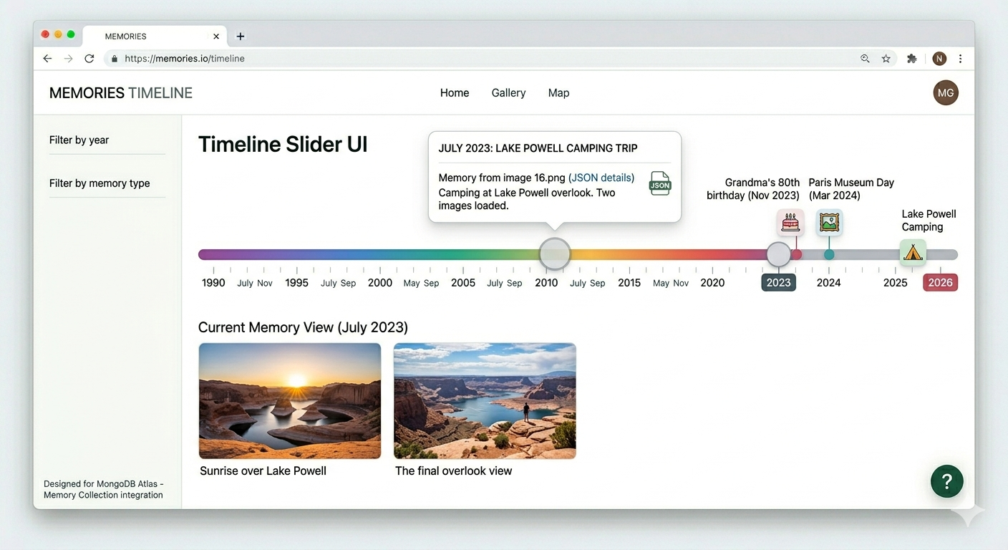The width and height of the screenshot is (1008, 550).
Task: Click the MEMORIES TIMELINE logo
Action: click(x=121, y=92)
